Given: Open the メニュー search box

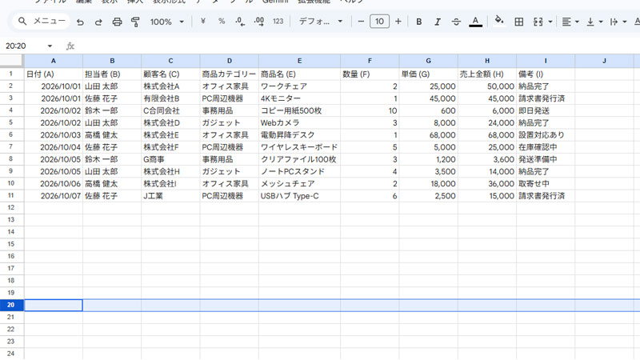Looking at the screenshot, I should coord(42,22).
